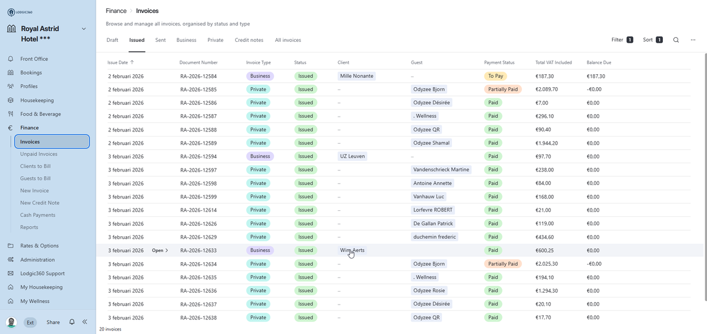Click Total VAT Included column header
This screenshot has height=334, width=707.
(x=554, y=62)
